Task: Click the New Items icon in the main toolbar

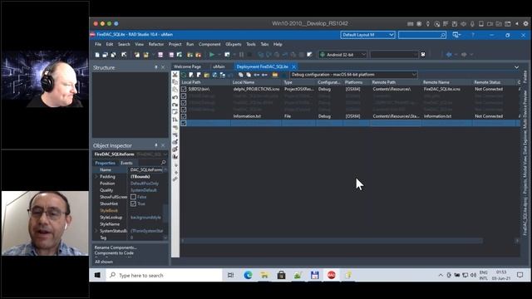Action: 97,55
